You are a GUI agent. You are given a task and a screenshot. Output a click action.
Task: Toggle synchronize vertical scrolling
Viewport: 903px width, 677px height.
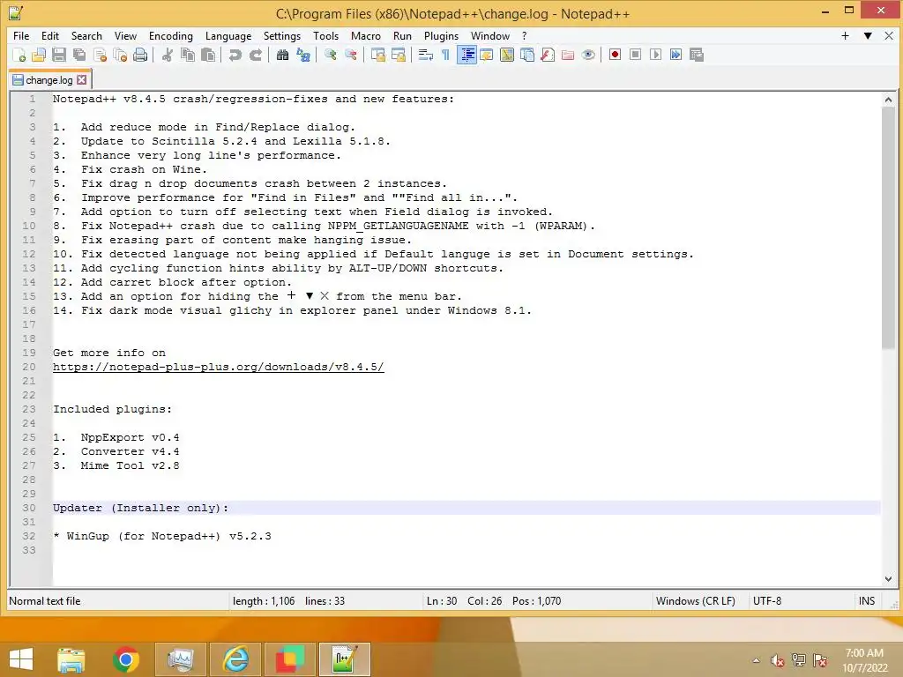click(x=377, y=55)
